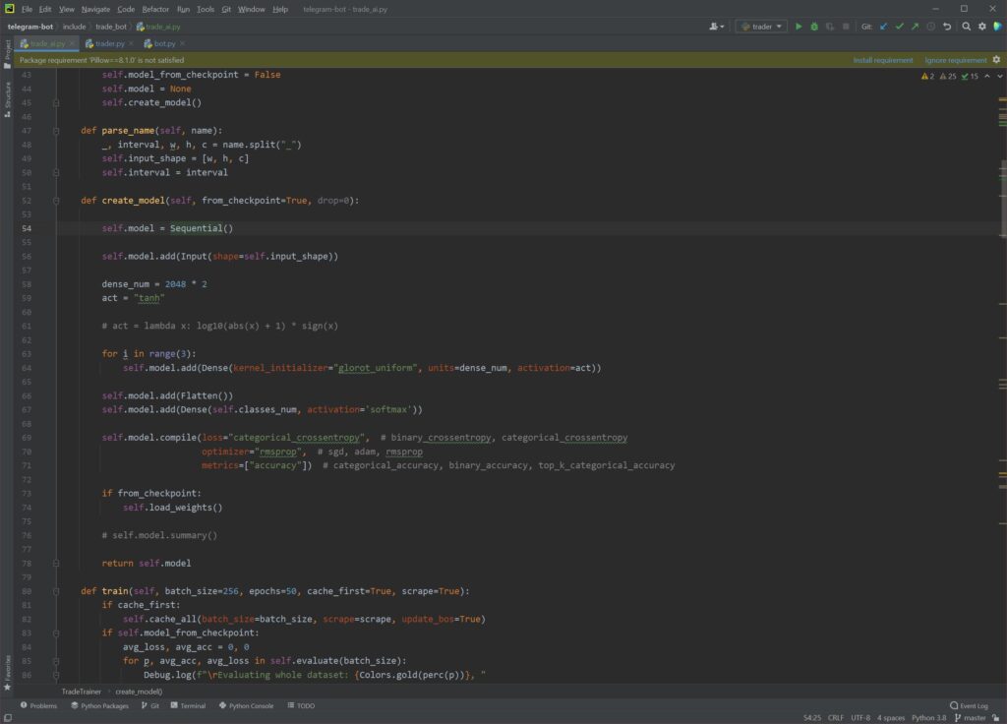Click the master Git branch widget

970,717
